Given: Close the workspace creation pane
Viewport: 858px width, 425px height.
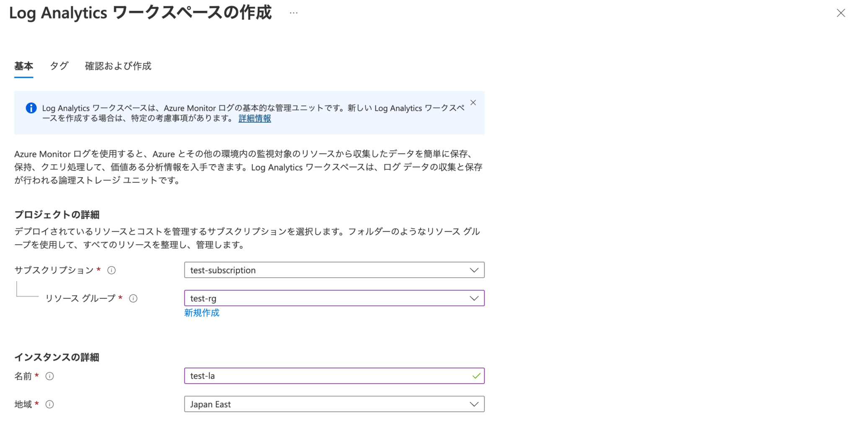Looking at the screenshot, I should coord(841,13).
